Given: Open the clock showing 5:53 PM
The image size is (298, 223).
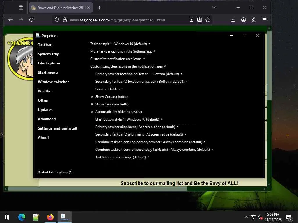Looking at the screenshot, I should coord(273,217).
